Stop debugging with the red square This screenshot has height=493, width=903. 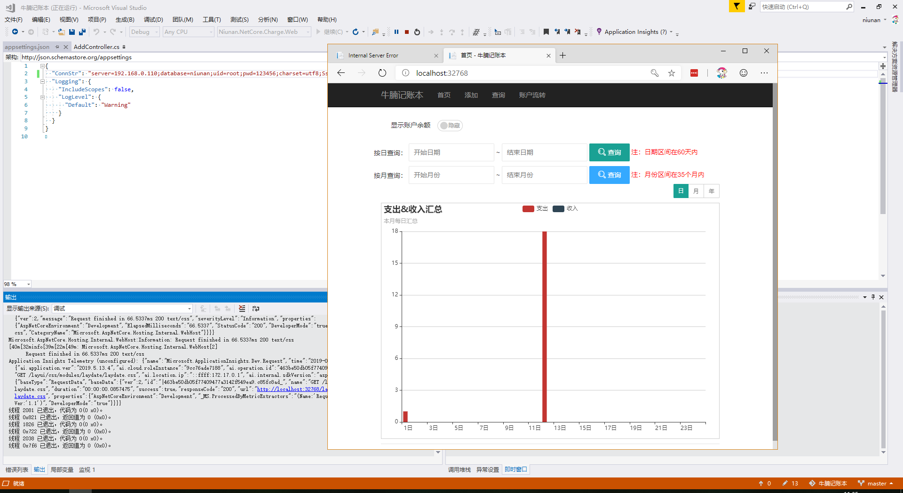pos(407,32)
